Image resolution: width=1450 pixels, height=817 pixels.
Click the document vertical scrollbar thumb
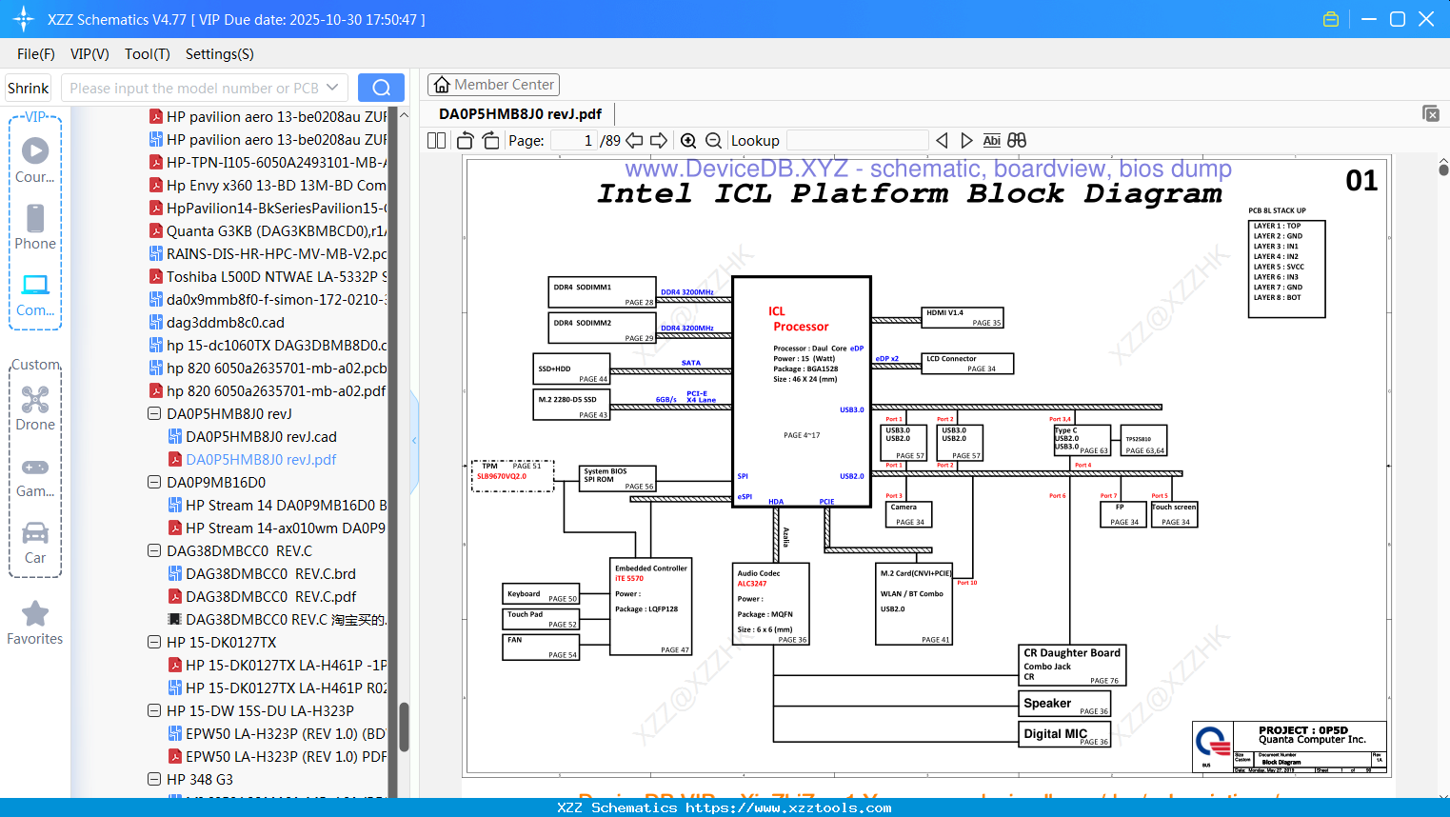(x=1443, y=169)
